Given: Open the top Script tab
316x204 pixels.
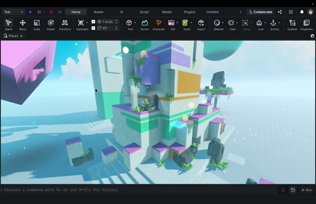Looking at the screenshot, I should 144,12.
